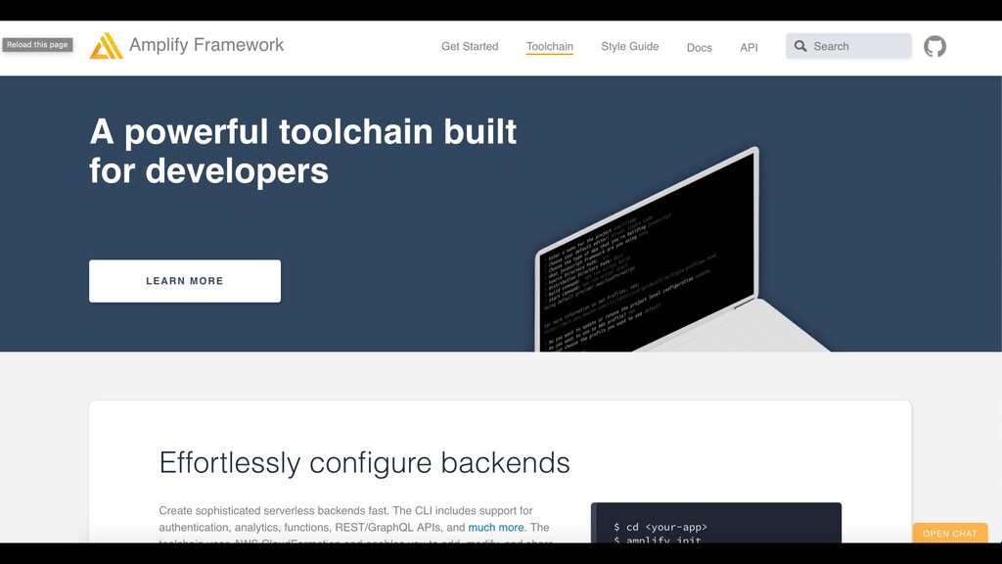
Task: Focus the Search input field
Action: click(848, 46)
